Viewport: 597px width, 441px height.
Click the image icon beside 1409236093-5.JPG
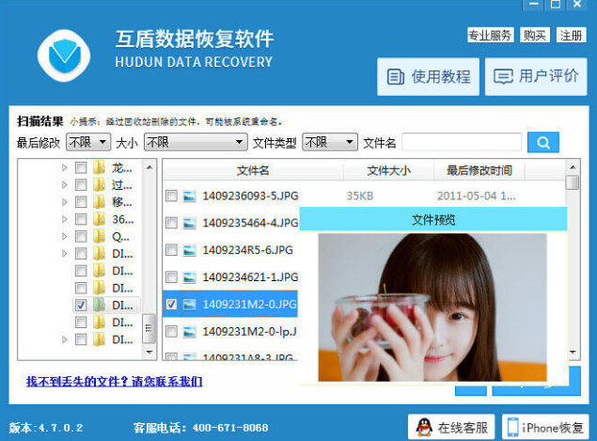pyautogui.click(x=189, y=196)
